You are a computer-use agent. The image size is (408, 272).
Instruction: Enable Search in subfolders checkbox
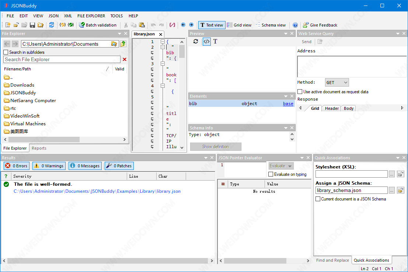coord(6,52)
